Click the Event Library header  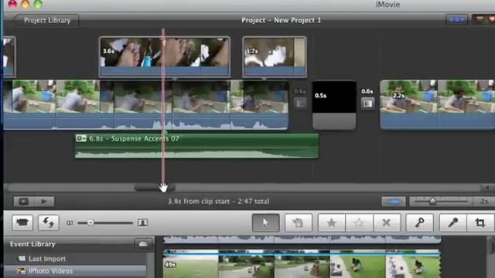point(32,244)
